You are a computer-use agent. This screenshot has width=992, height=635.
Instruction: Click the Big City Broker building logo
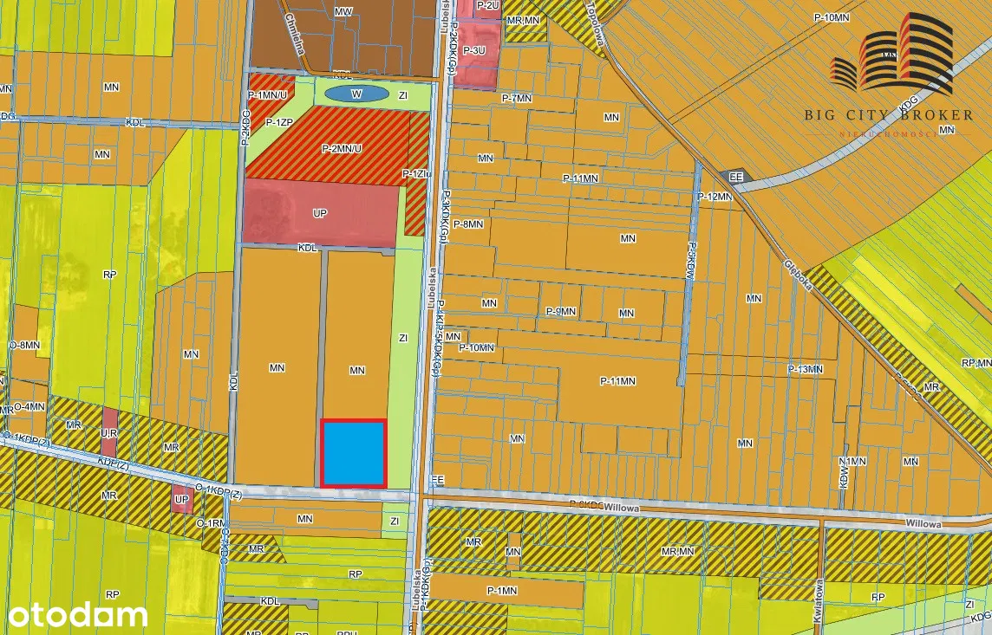891,55
